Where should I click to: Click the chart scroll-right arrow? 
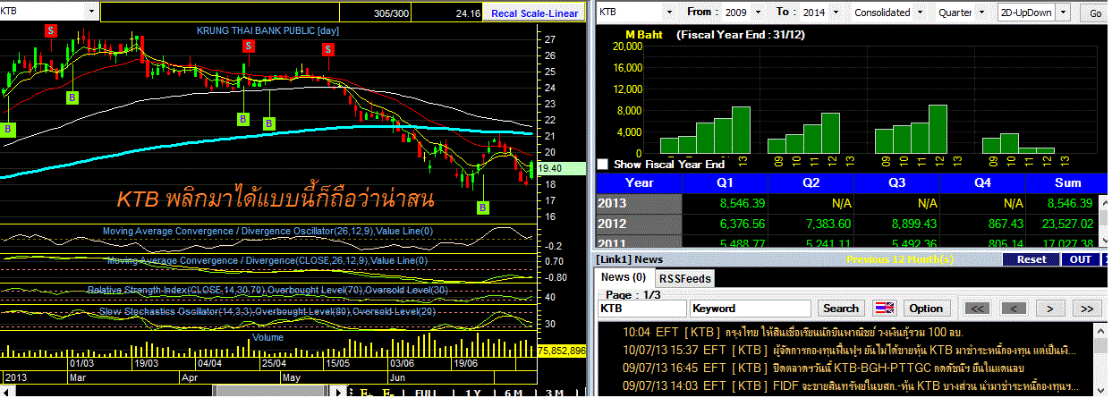[x=338, y=393]
